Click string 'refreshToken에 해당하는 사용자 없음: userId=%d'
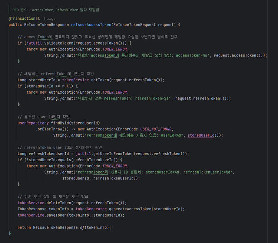This screenshot has width=278, height=243. pos(134,136)
